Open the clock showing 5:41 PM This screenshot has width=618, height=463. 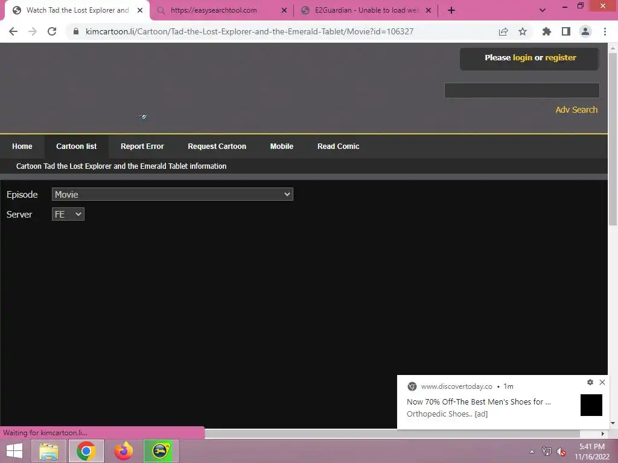591,452
